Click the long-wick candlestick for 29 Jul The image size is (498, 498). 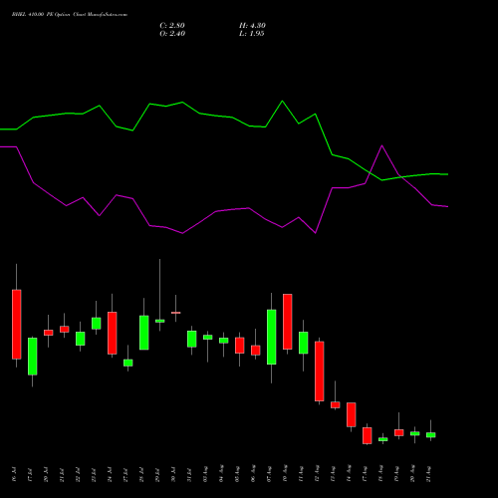[x=160, y=321]
